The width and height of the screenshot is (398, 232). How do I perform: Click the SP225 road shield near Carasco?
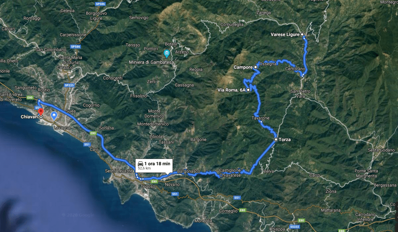pos(69,85)
